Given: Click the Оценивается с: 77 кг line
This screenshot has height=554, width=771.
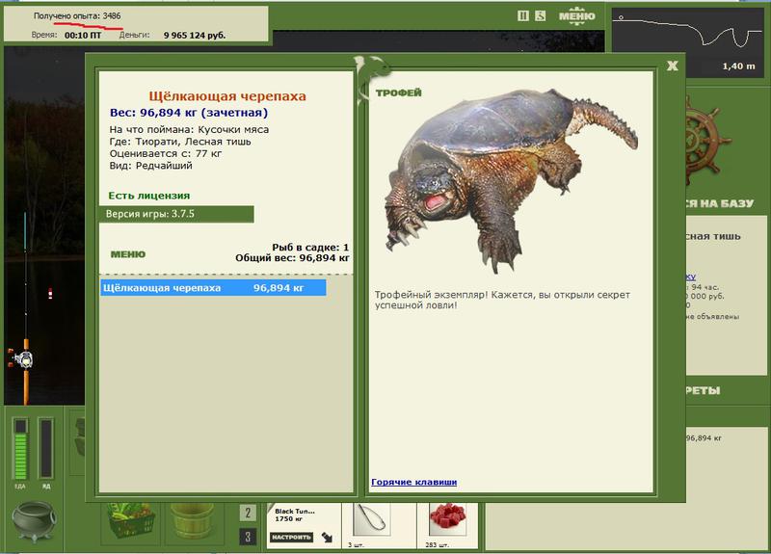Looking at the screenshot, I should click(x=165, y=153).
